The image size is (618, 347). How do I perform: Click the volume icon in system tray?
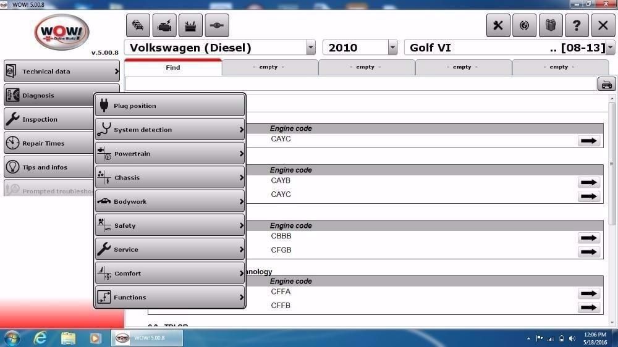pyautogui.click(x=572, y=338)
